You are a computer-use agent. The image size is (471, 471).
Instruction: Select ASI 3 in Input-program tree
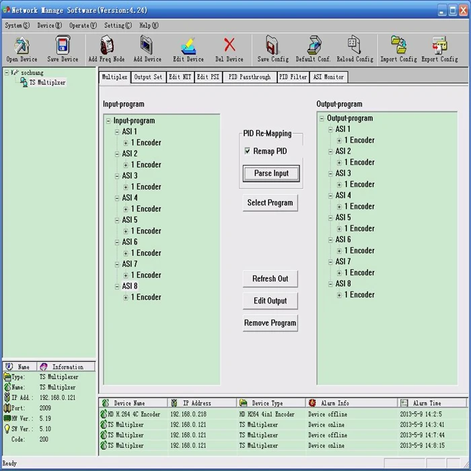(131, 176)
